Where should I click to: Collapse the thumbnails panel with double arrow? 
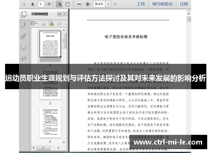(x=60, y=14)
